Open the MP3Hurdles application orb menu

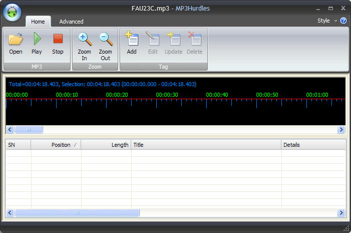pos(13,13)
